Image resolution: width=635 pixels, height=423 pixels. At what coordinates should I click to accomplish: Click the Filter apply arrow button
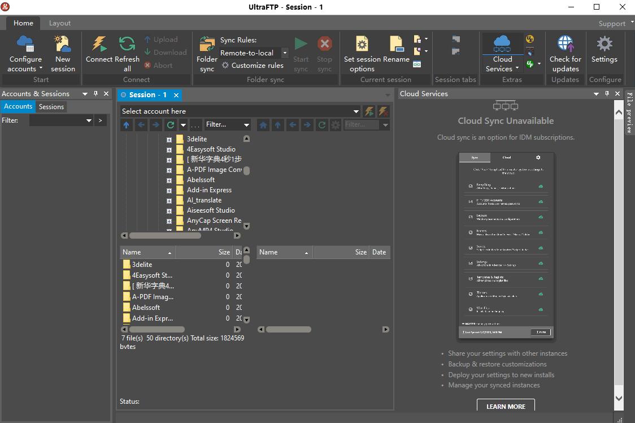click(x=100, y=120)
